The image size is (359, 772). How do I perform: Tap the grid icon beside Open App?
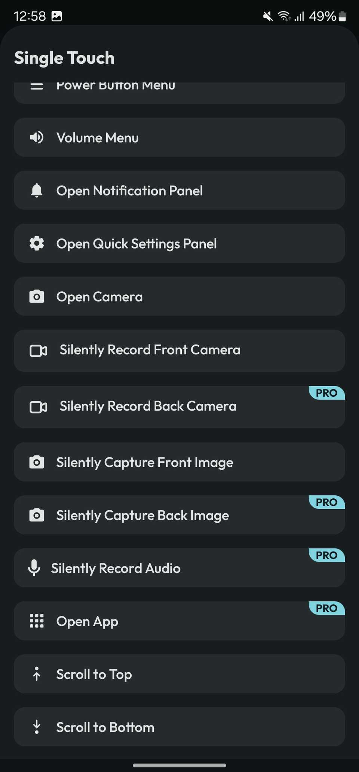37,621
